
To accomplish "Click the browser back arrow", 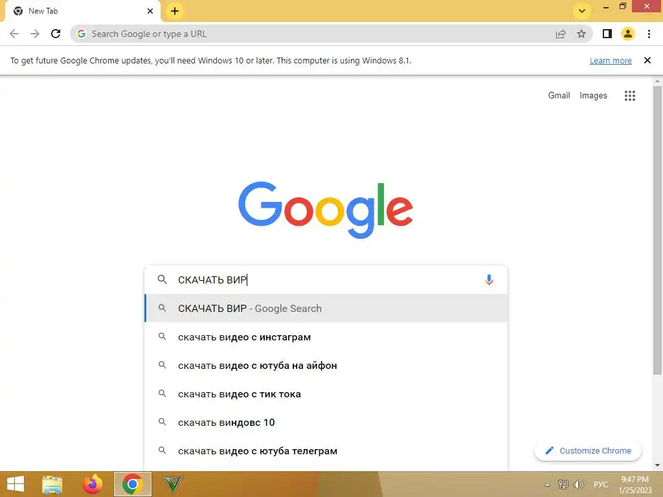I will pos(14,34).
